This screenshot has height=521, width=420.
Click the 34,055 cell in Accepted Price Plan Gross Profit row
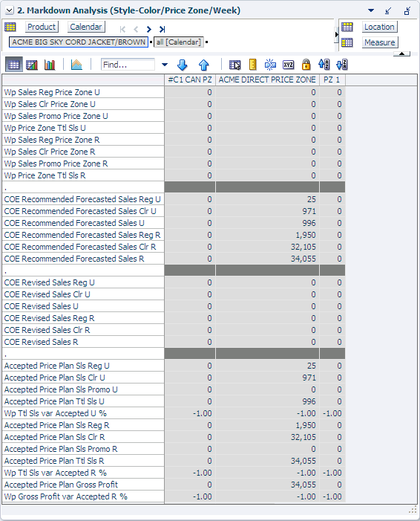click(267, 485)
